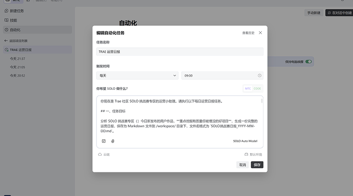Click the 任务名称 input with TRAE 运营日报
The width and height of the screenshot is (353, 196).
click(180, 52)
